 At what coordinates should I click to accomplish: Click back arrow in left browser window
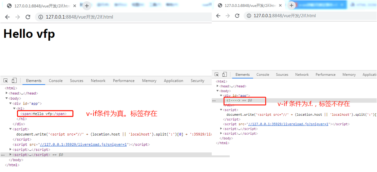coord(7,17)
